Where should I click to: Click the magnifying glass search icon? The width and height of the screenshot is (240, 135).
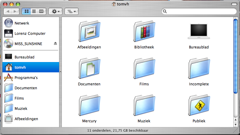click(x=165, y=11)
